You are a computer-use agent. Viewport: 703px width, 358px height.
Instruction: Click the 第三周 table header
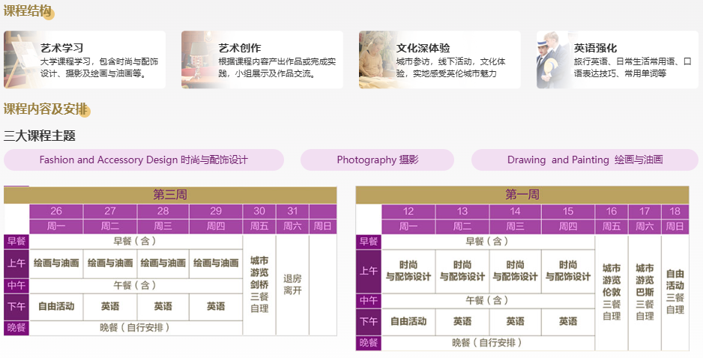click(170, 195)
